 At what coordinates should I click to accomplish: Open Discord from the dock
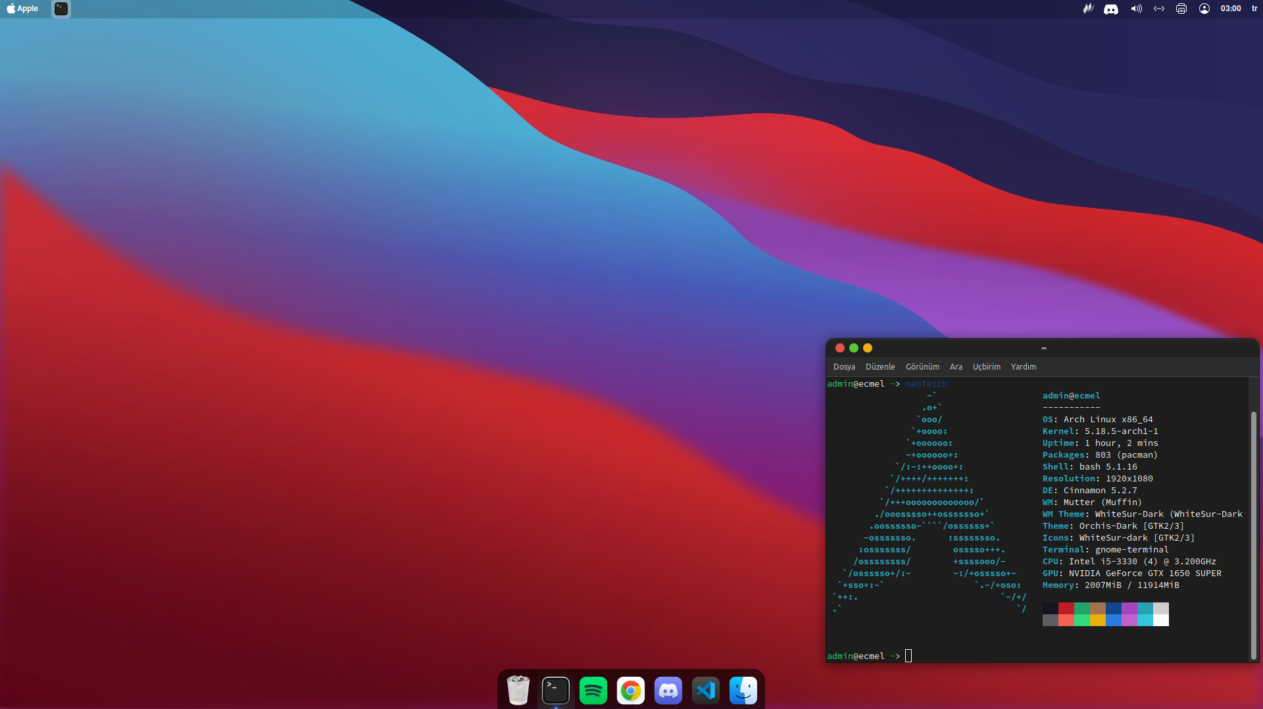(x=668, y=690)
